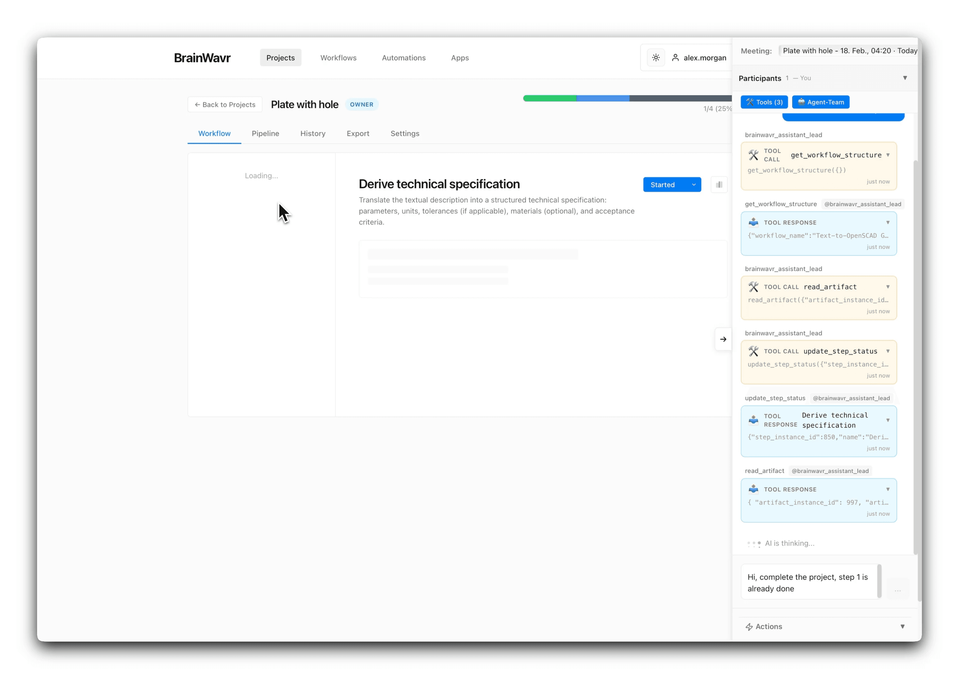Image resolution: width=959 pixels, height=679 pixels.
Task: Click the @brainwavr_assistant_lead tag beside update_step_status
Action: pos(851,398)
